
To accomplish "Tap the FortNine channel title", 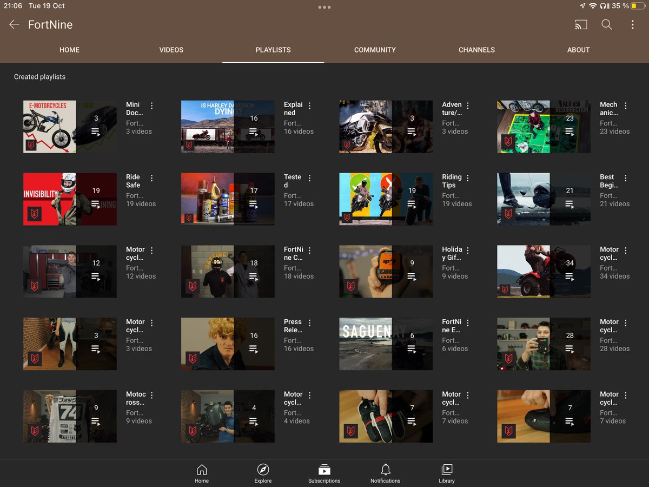I will click(x=50, y=24).
